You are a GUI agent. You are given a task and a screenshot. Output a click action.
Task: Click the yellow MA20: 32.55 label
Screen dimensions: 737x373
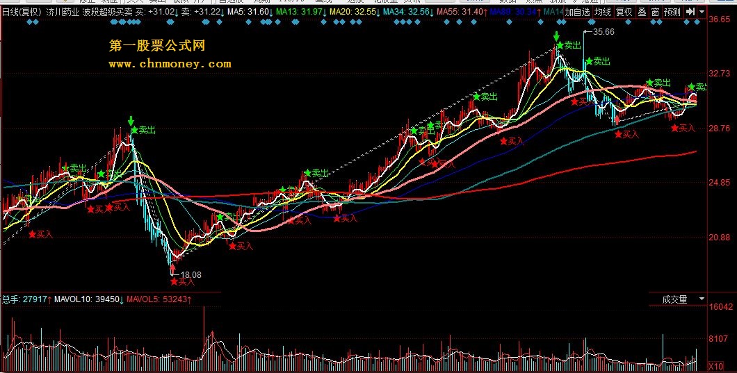point(355,12)
